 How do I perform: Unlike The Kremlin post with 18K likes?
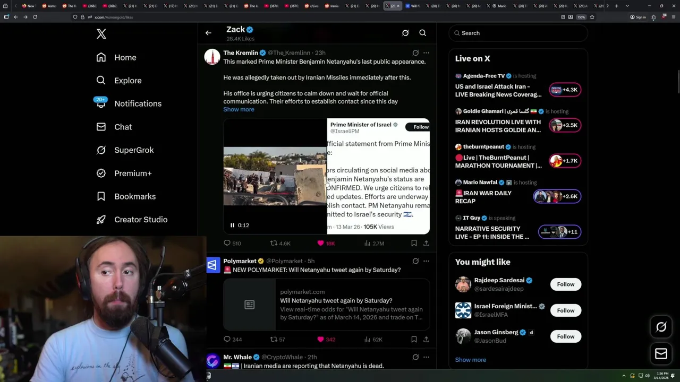(x=326, y=243)
